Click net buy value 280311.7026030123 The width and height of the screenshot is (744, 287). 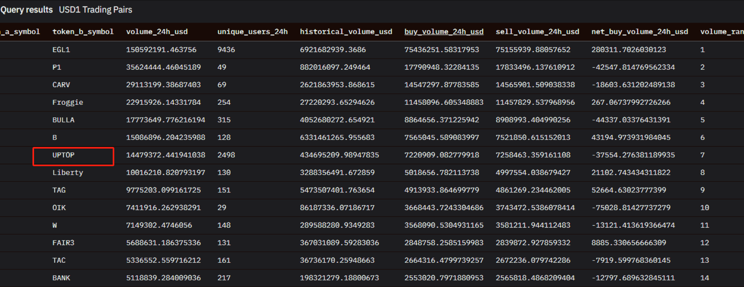click(629, 50)
